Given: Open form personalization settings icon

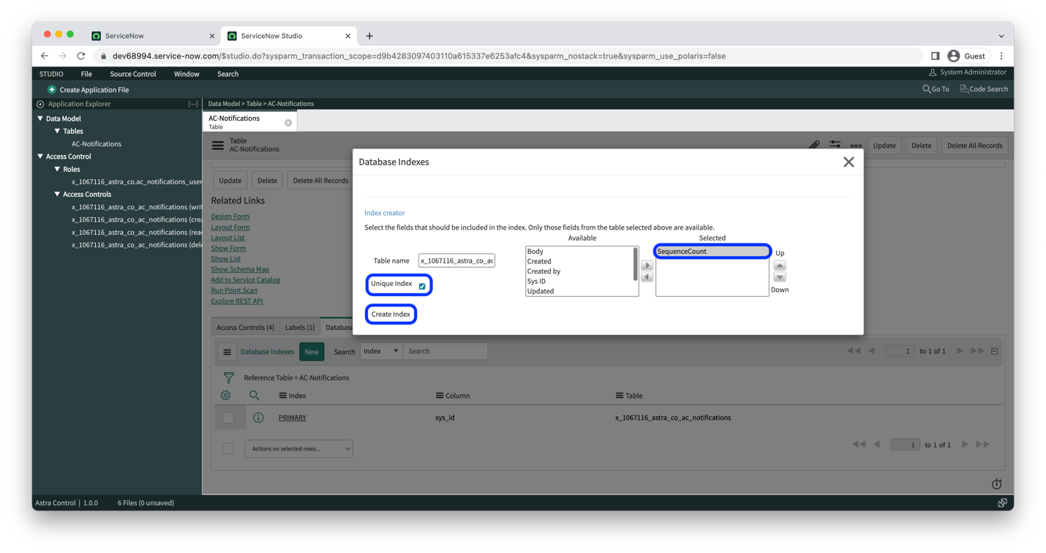Looking at the screenshot, I should (835, 145).
